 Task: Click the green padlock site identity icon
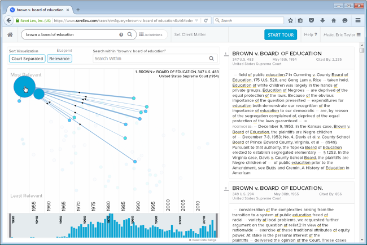pos(17,20)
